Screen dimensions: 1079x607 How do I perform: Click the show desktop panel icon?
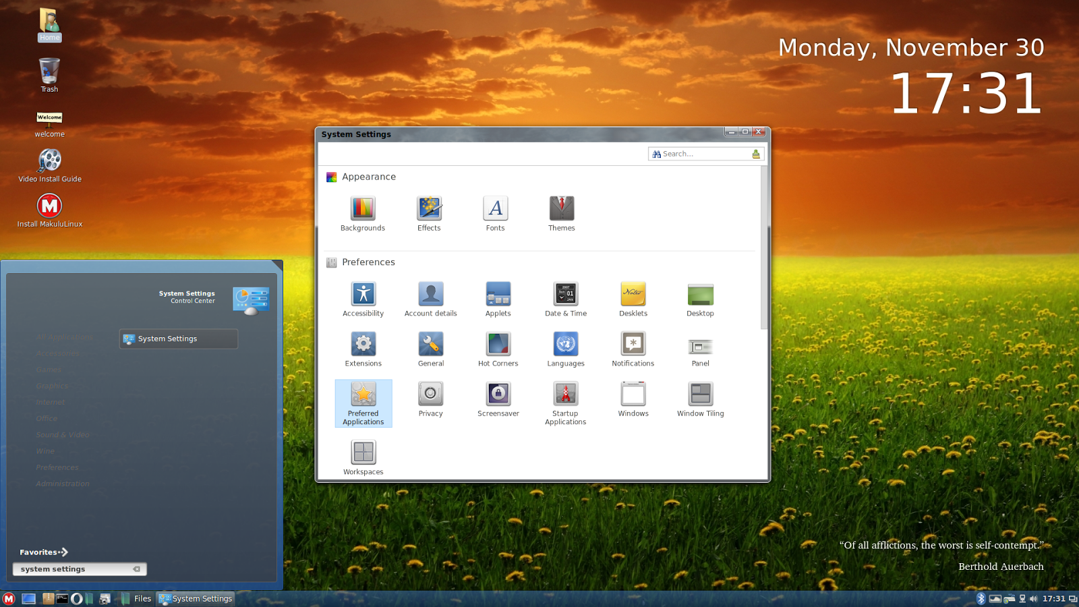point(28,599)
